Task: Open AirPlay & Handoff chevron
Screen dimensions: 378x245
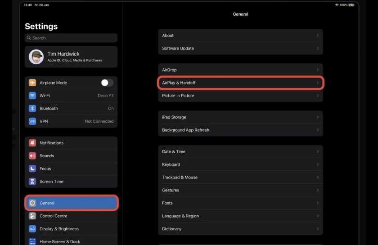Action: pos(318,83)
